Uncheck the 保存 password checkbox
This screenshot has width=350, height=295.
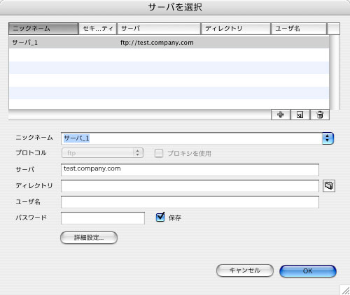pos(160,217)
